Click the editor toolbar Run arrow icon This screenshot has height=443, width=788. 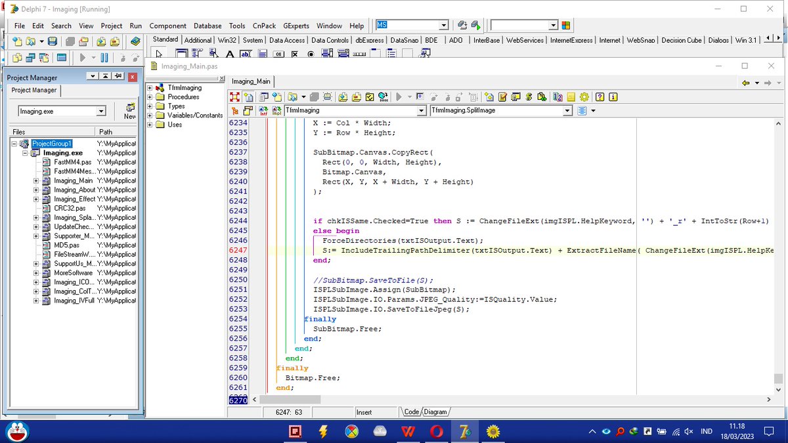point(399,97)
